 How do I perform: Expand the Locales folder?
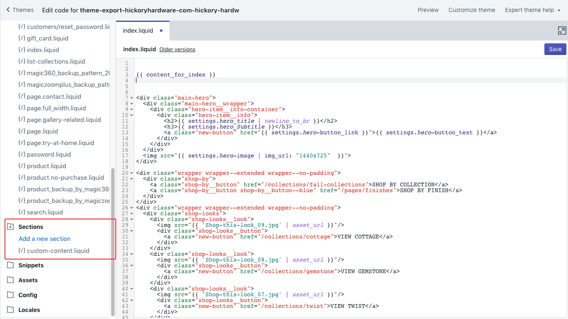29,310
